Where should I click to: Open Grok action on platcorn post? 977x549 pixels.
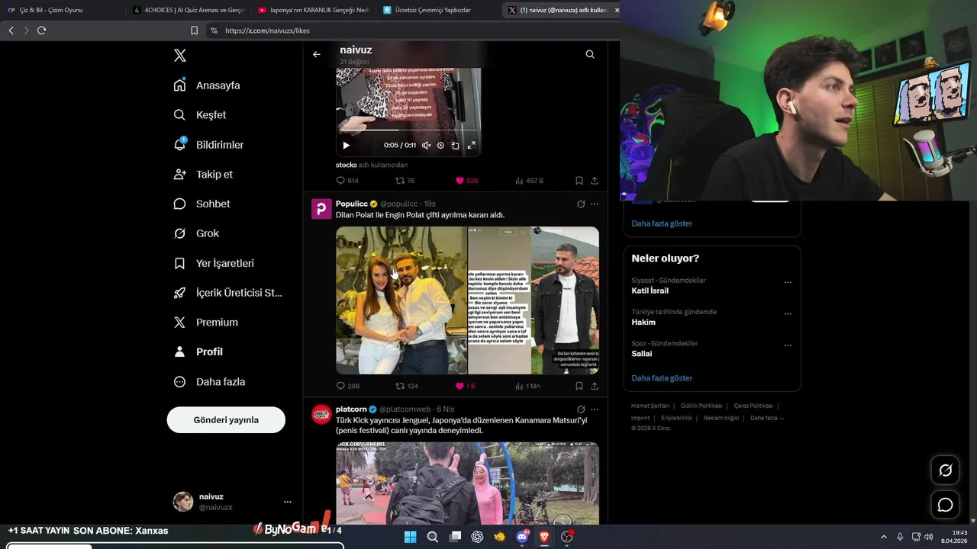[x=581, y=409]
